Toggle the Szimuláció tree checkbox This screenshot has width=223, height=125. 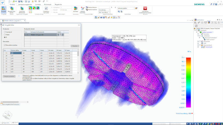pyautogui.click(x=197, y=30)
